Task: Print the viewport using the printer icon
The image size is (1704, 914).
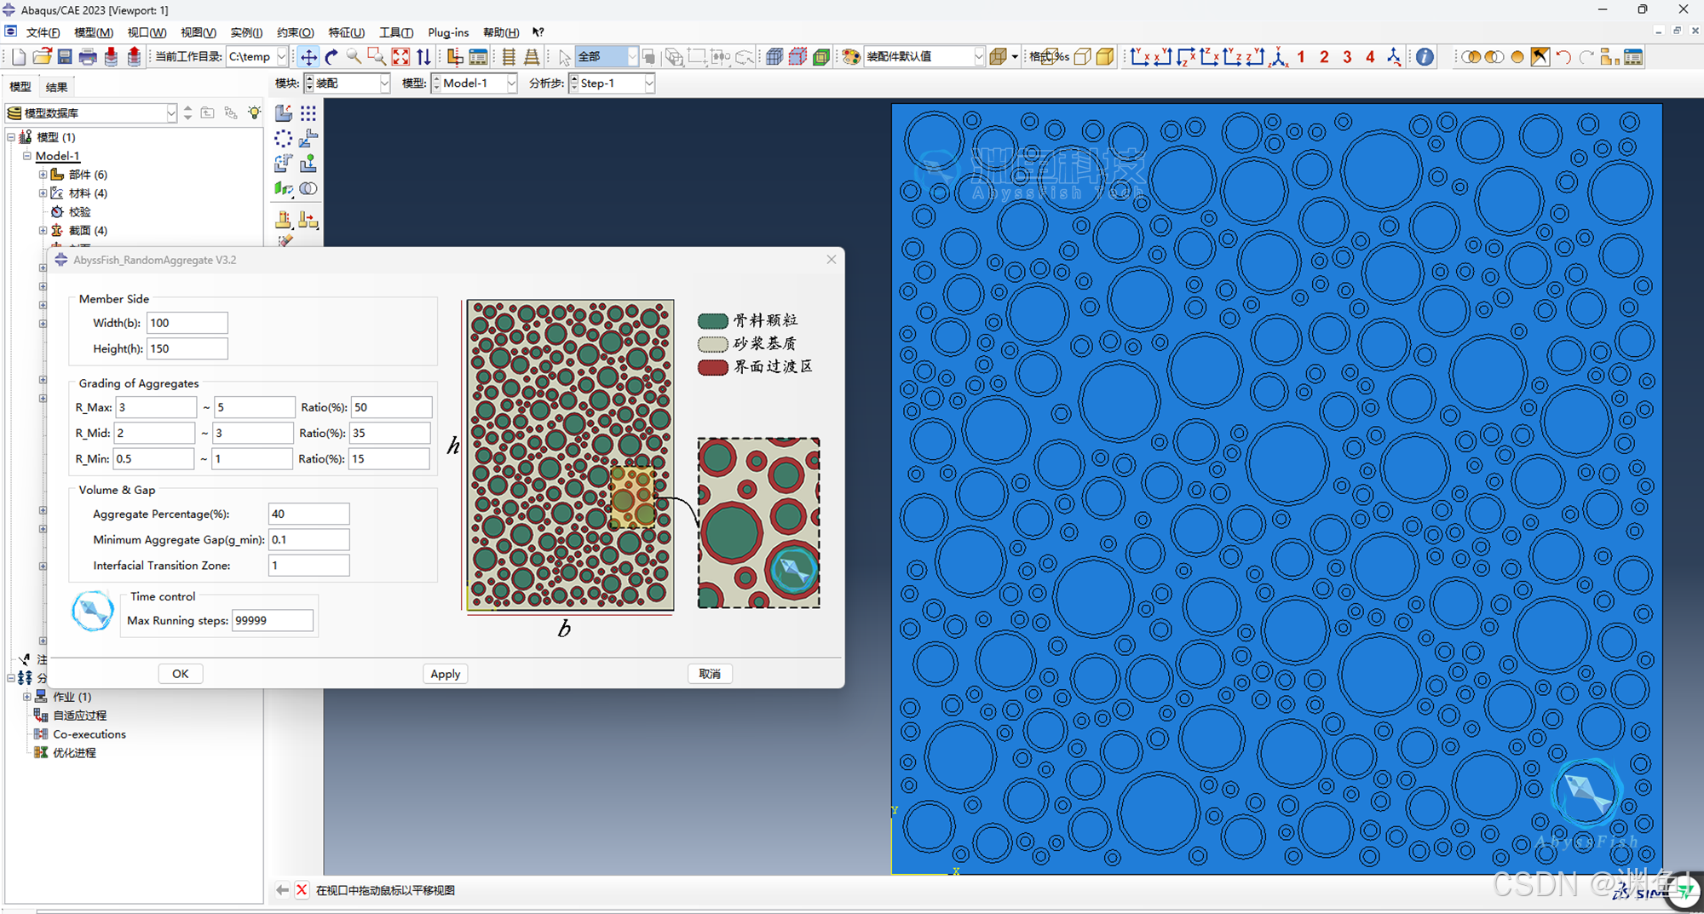Action: (x=88, y=57)
